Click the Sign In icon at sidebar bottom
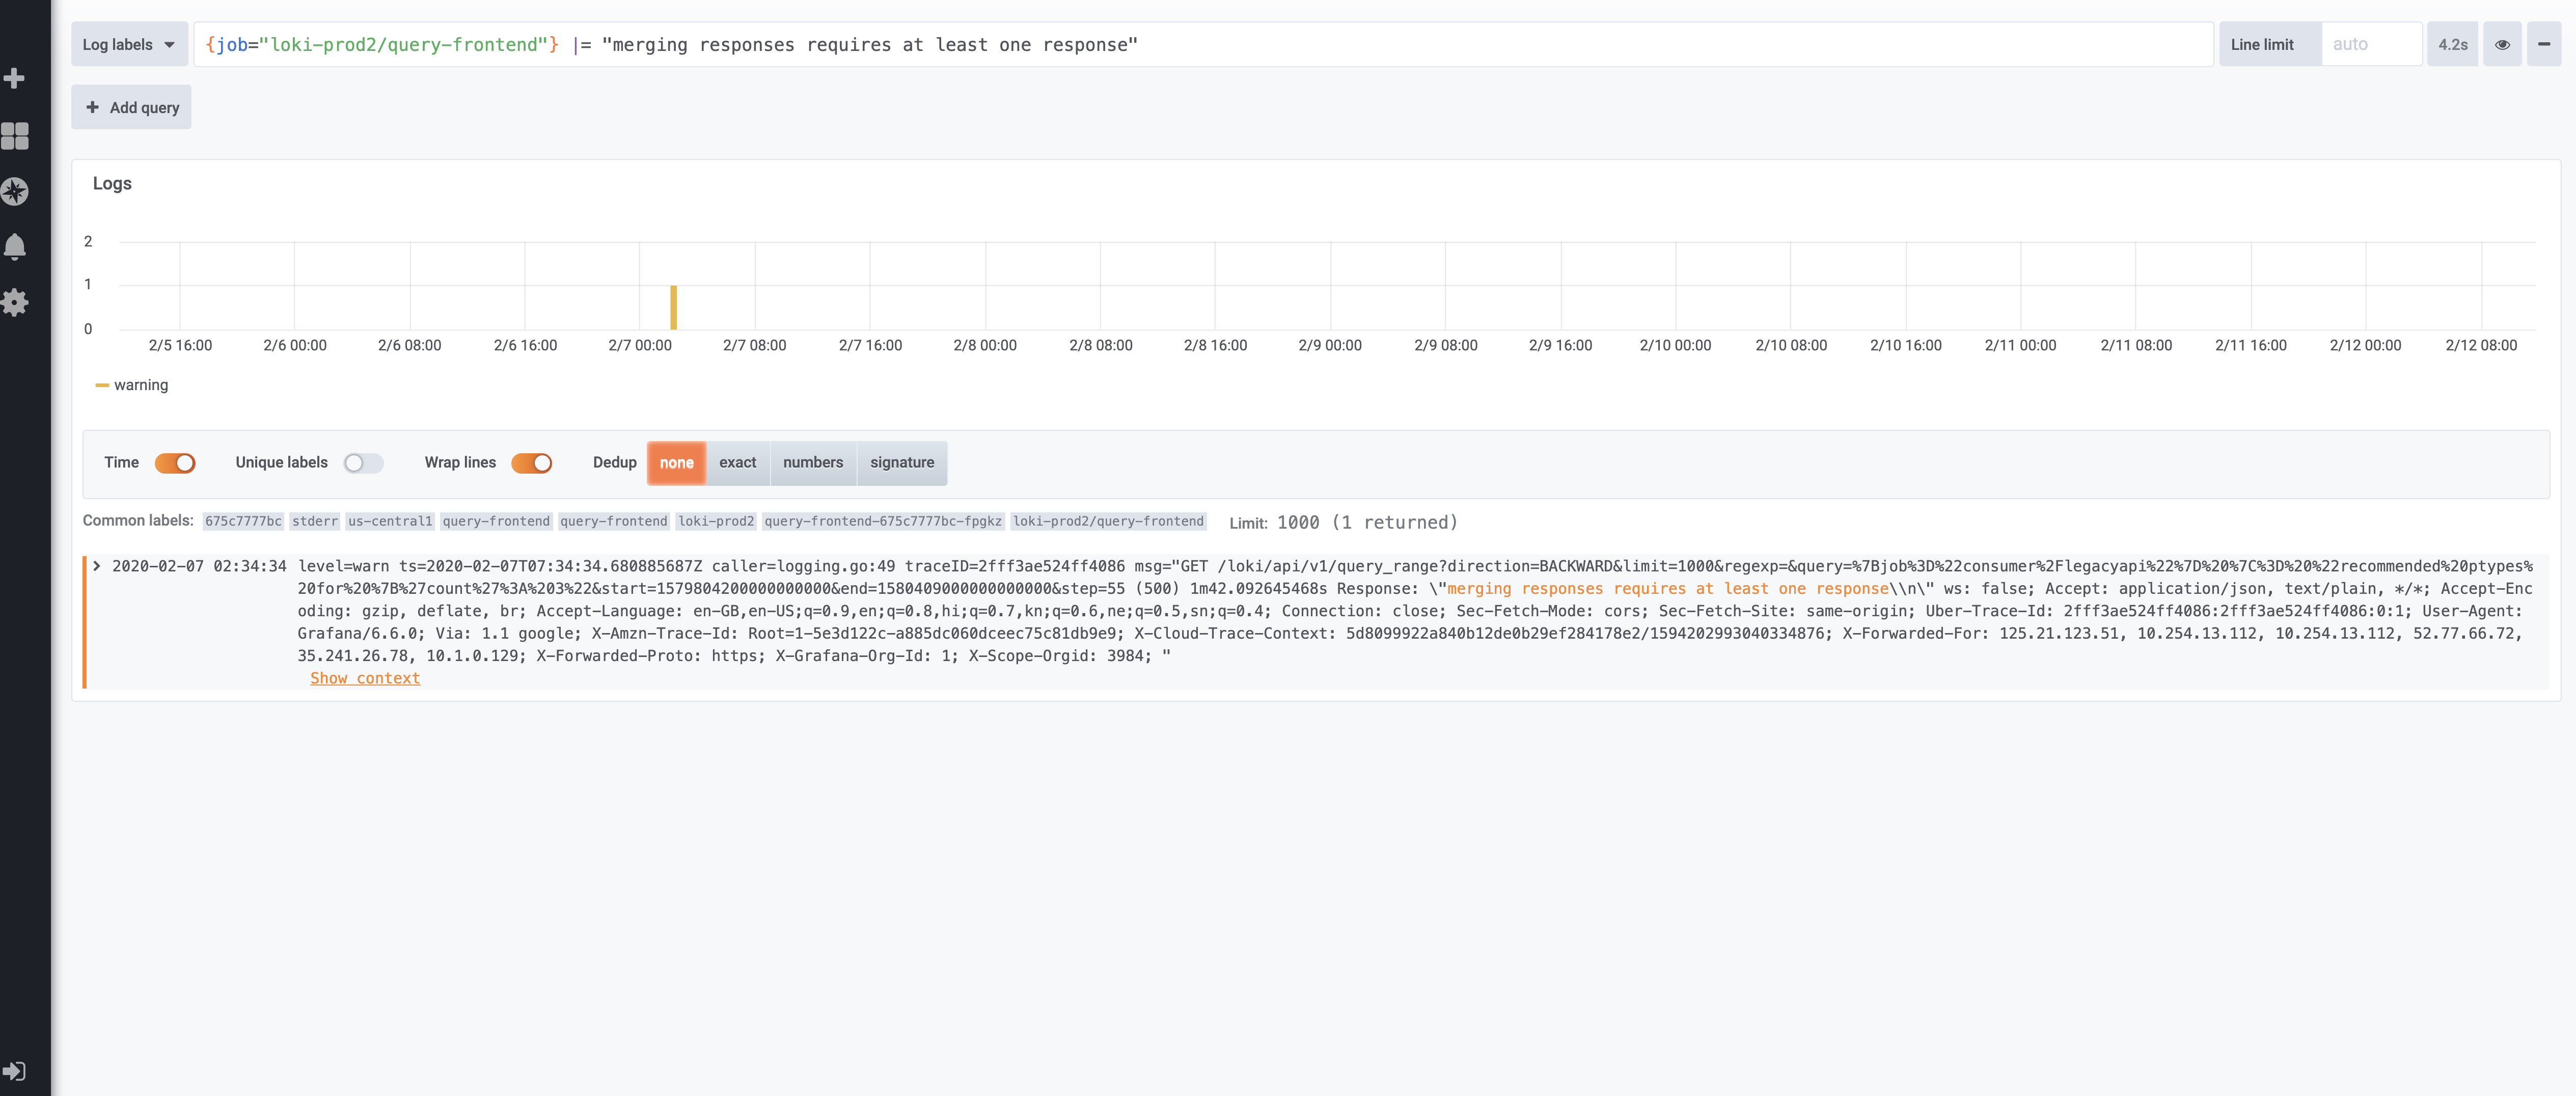The width and height of the screenshot is (2576, 1096). tap(16, 1071)
